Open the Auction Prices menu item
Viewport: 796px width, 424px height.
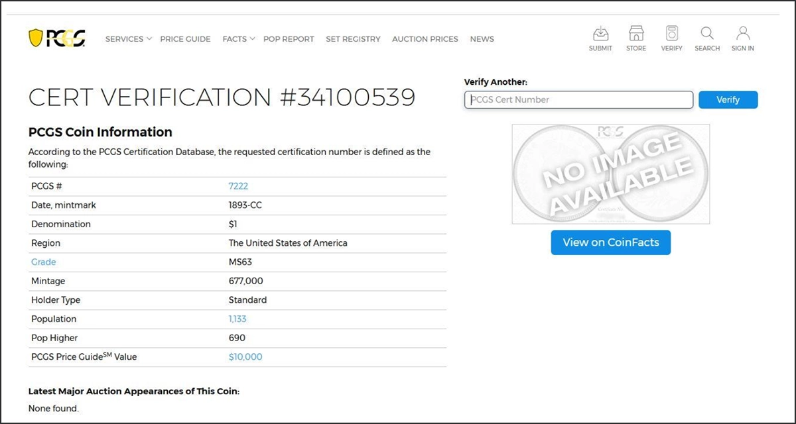[x=425, y=39]
